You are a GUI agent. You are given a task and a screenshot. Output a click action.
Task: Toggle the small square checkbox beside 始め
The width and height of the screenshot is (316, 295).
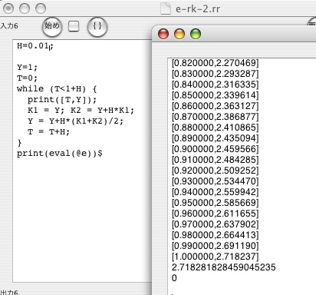[x=74, y=26]
